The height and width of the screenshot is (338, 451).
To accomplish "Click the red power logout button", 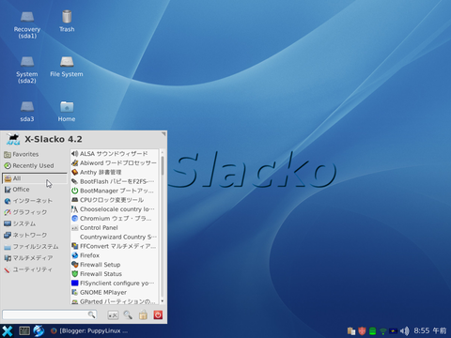I will [158, 315].
